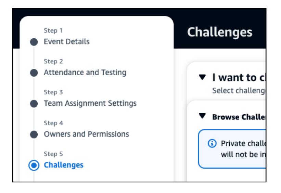Click the "Step 2" label text
Viewport: 281px width, 193px height.
coord(51,62)
